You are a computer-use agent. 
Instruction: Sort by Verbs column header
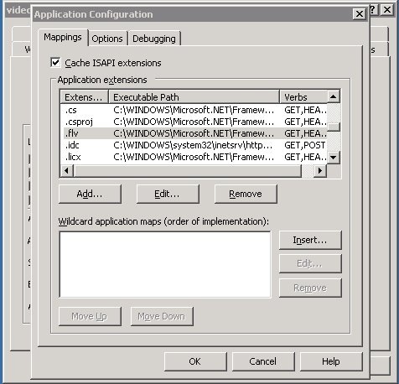click(x=303, y=97)
